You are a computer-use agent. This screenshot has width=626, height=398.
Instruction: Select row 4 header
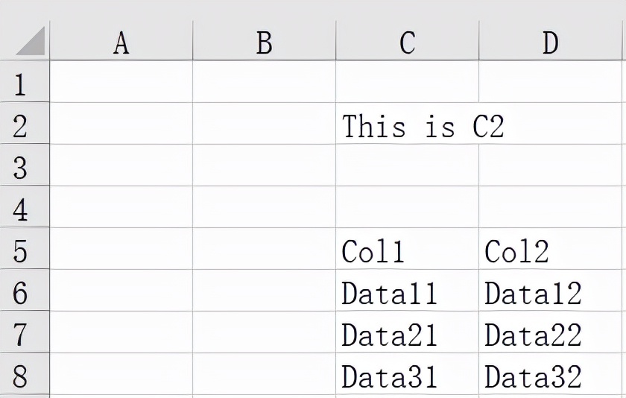[25, 206]
